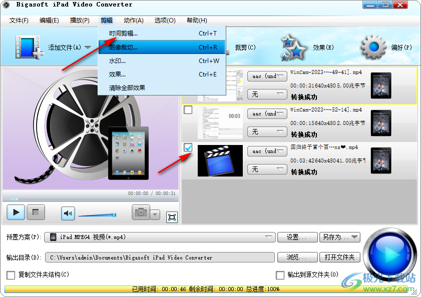Open the Help menu
Screen dimensions: 421x297
197,20
